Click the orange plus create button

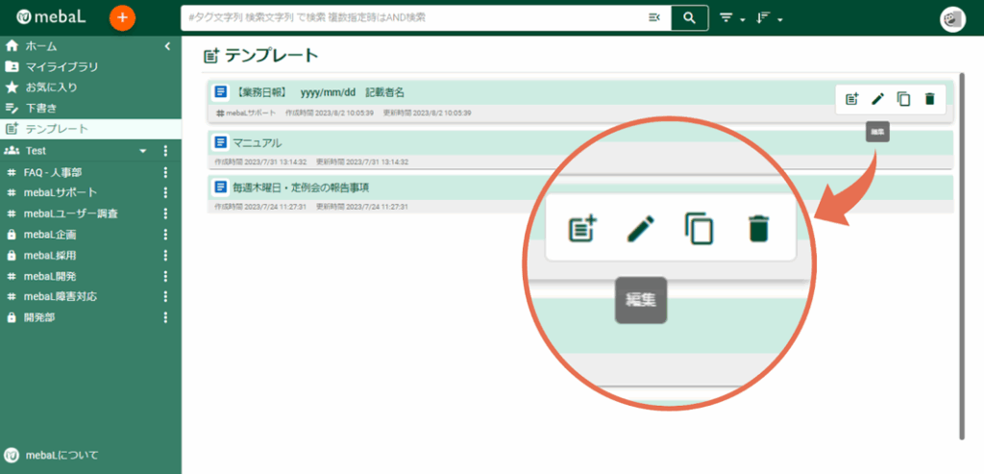(x=122, y=17)
